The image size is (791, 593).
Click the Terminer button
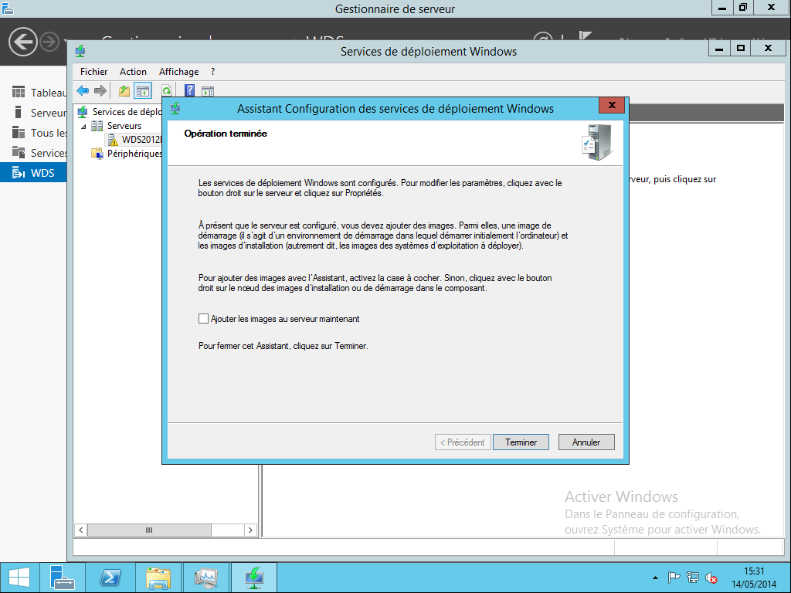pos(521,442)
